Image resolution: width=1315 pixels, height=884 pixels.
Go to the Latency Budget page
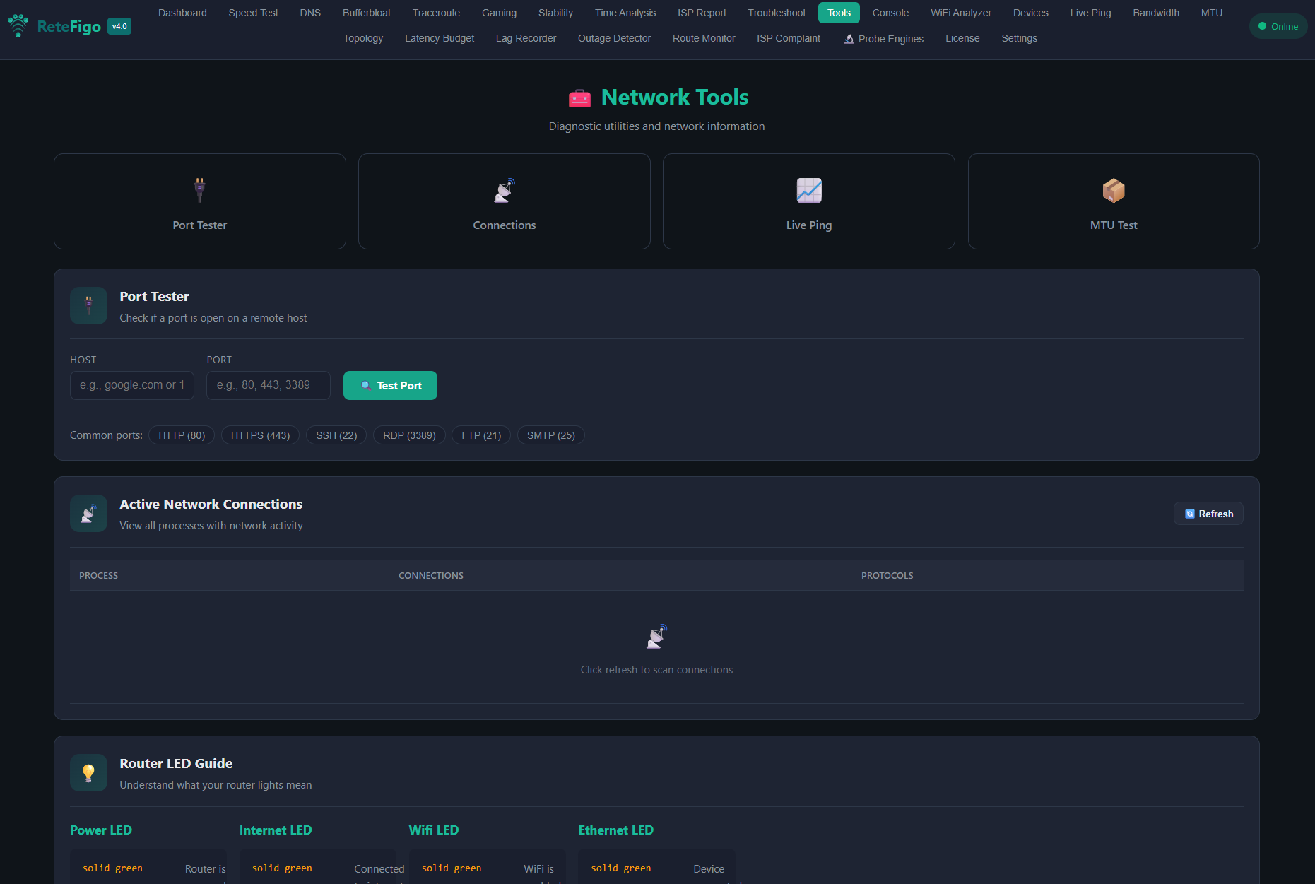click(x=440, y=38)
